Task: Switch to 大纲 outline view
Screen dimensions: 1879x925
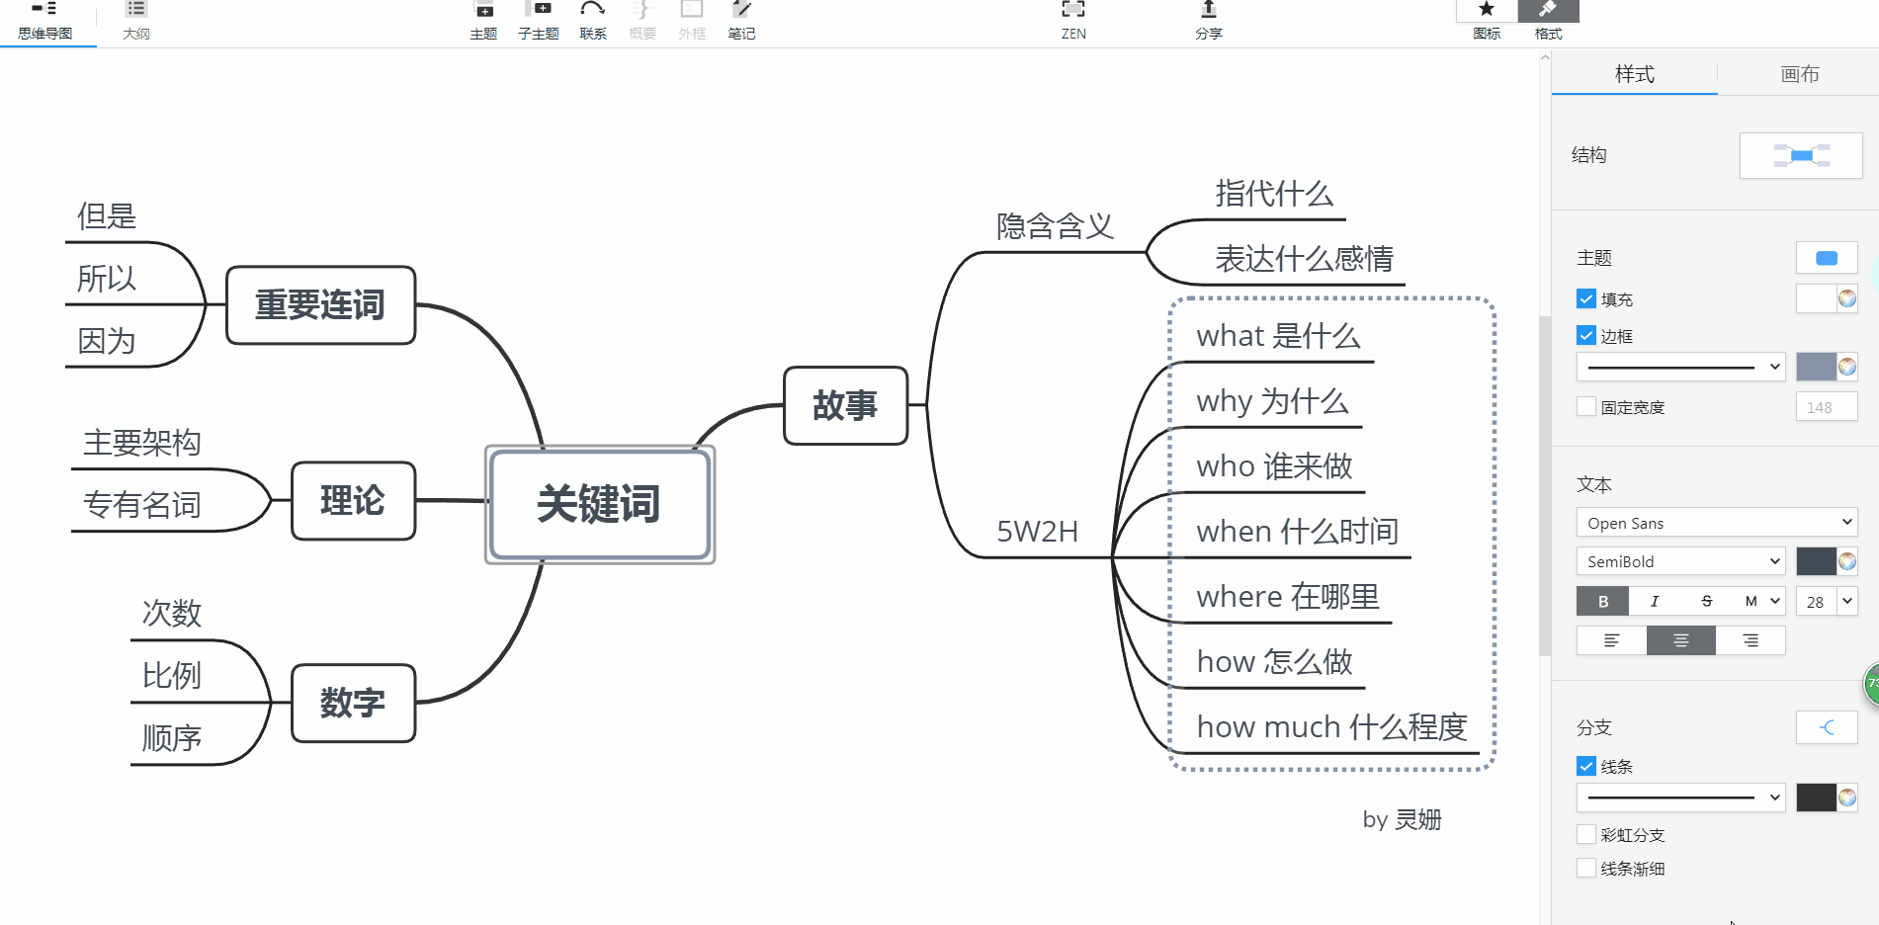Action: pos(135,18)
